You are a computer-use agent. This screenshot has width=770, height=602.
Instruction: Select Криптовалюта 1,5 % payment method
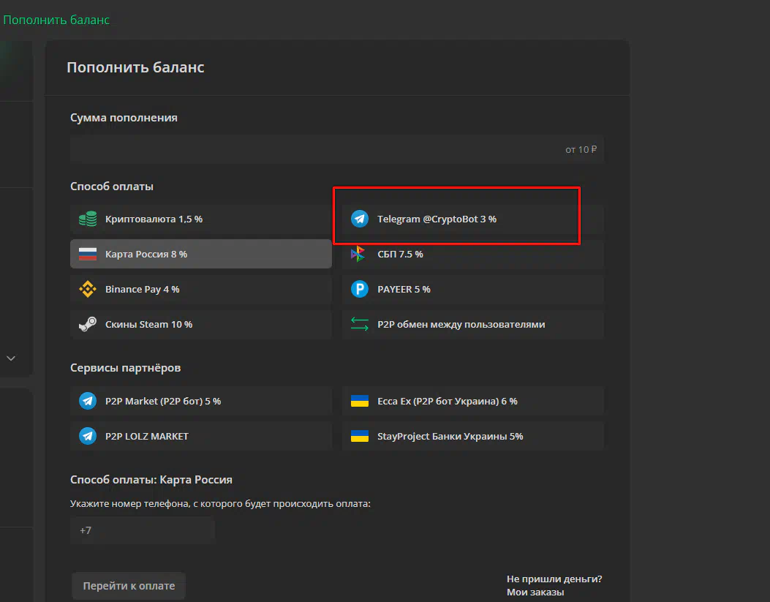201,219
